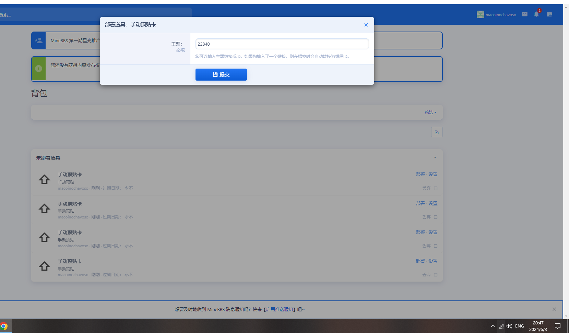Screen dimensions: 569x333
Task: Show hidden system tray icons chevron
Action: 493,326
